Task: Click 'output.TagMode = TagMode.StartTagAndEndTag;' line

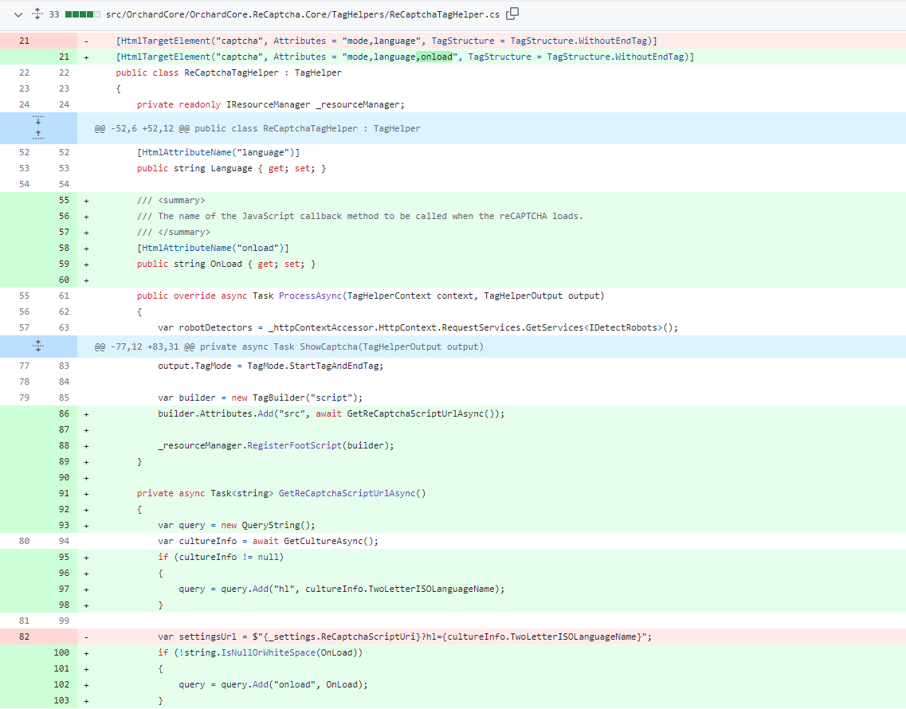Action: click(270, 366)
